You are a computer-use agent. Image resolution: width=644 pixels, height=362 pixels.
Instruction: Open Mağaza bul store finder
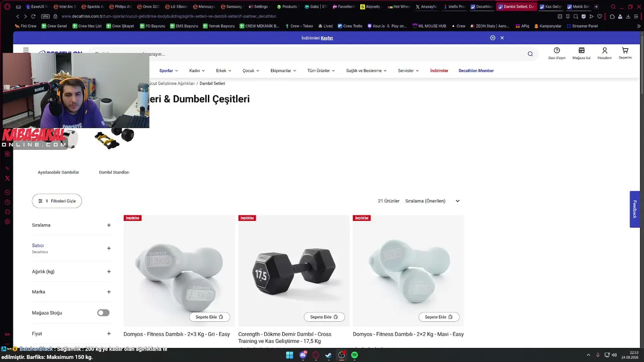[581, 53]
